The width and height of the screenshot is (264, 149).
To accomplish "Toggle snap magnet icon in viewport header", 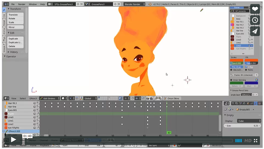I will pyautogui.click(x=133, y=98).
